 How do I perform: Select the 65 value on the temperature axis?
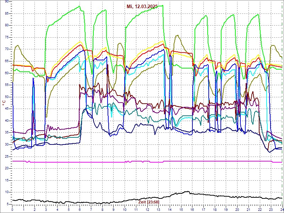pyautogui.click(x=6, y=61)
